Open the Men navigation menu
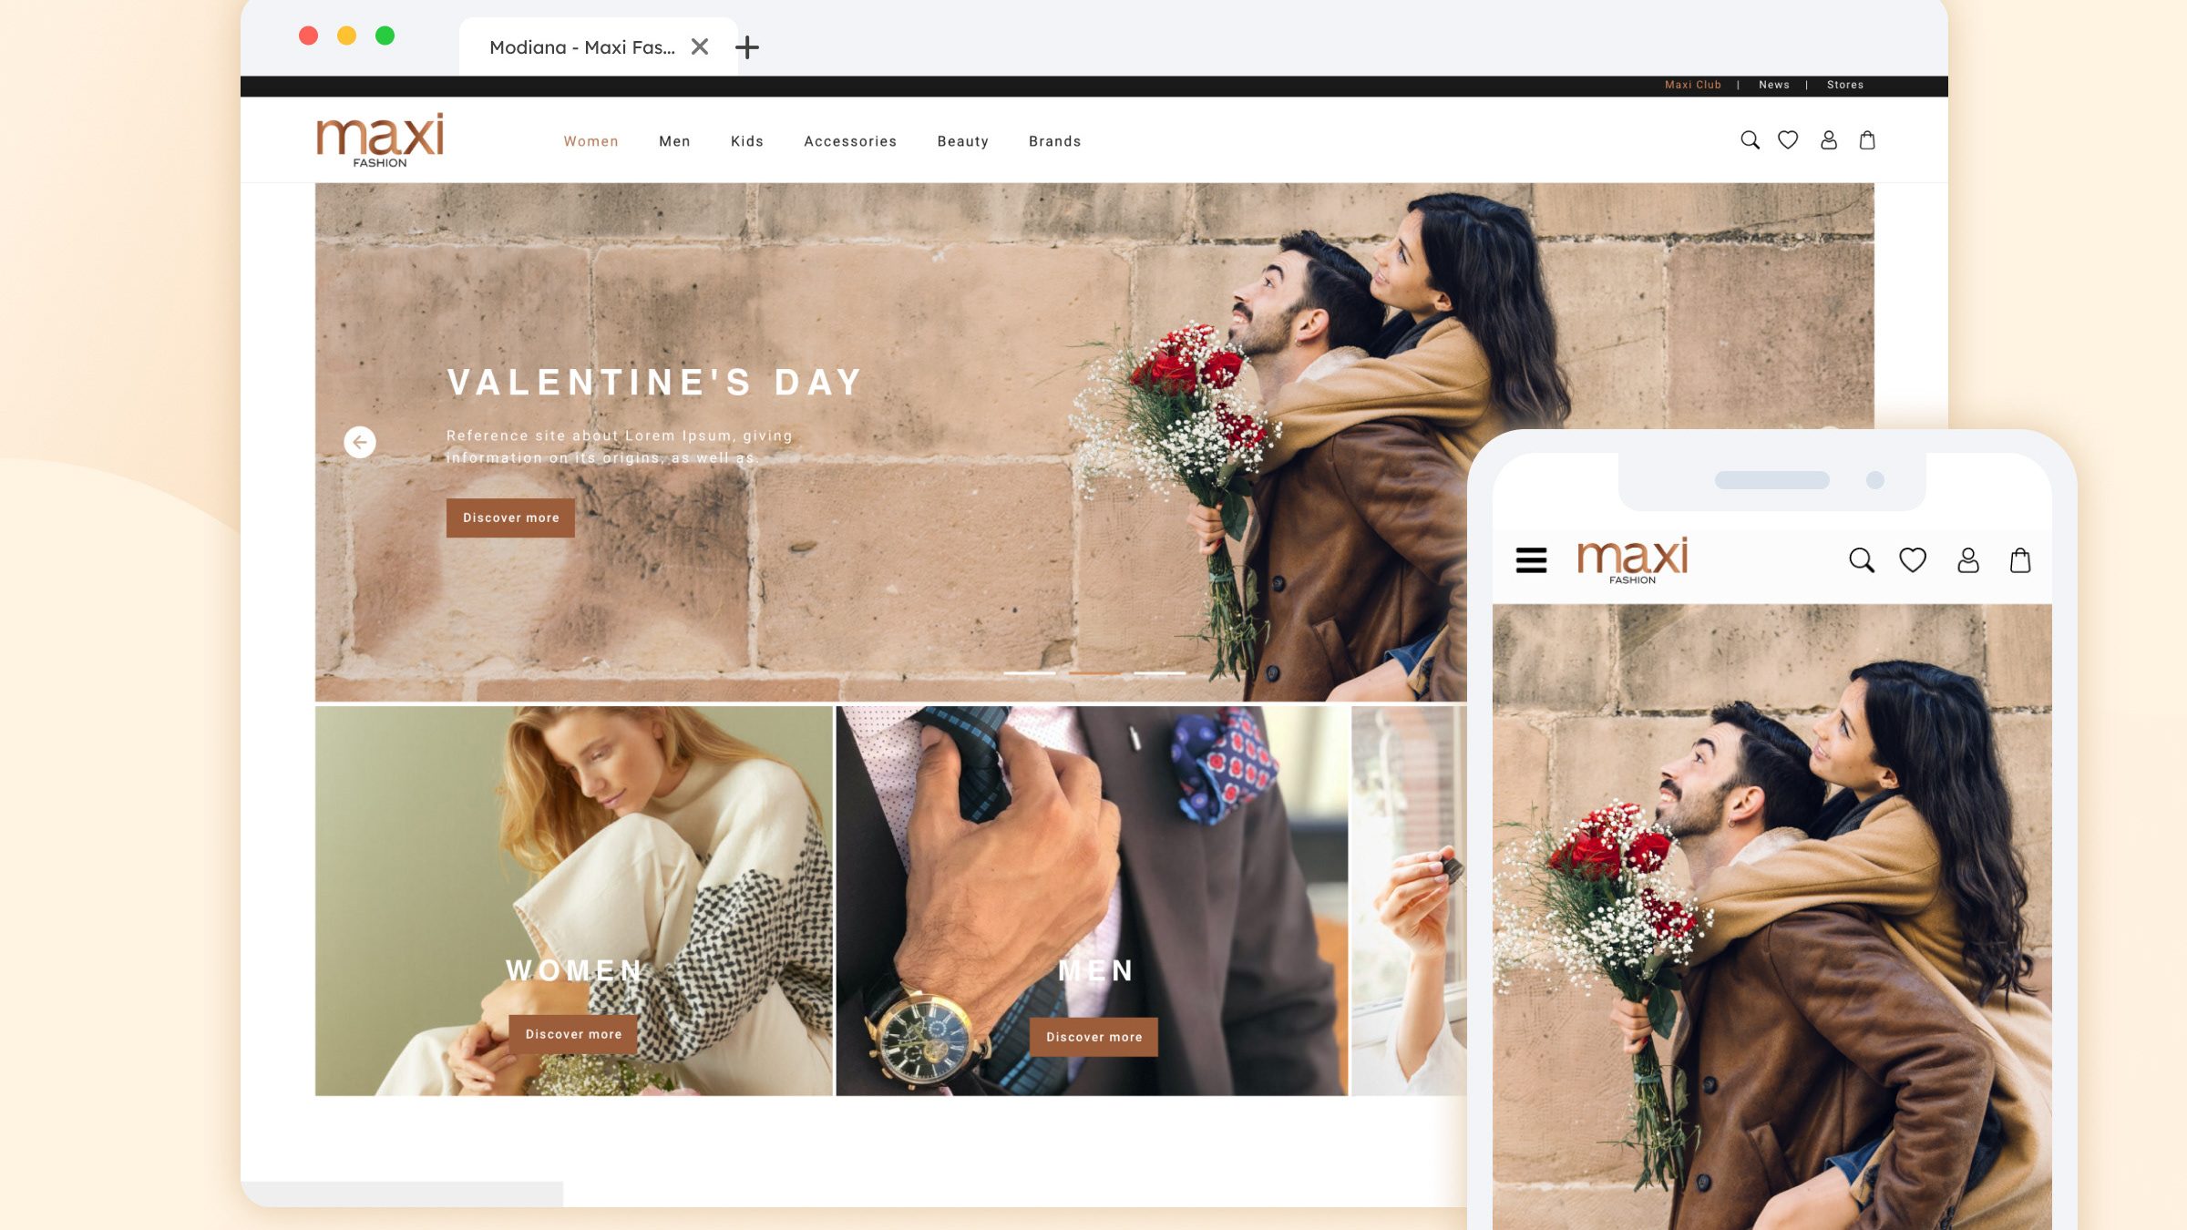This screenshot has height=1230, width=2187. (674, 141)
